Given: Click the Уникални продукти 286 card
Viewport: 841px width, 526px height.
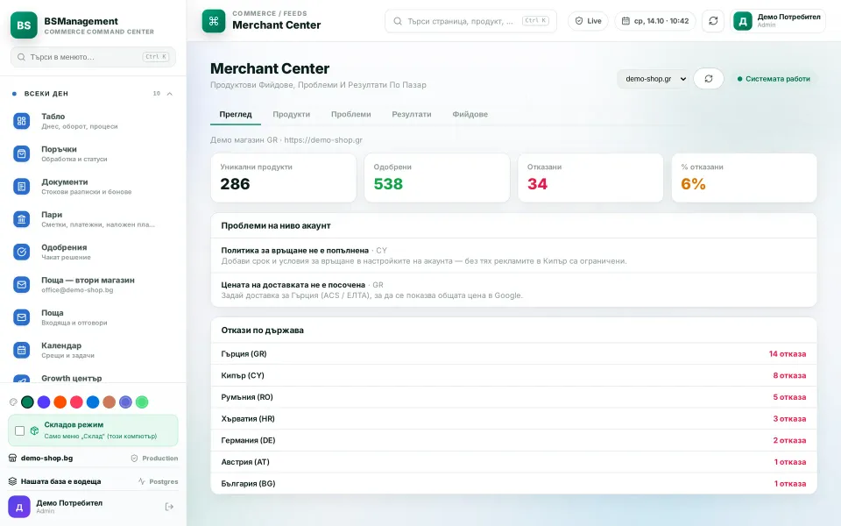Looking at the screenshot, I should pyautogui.click(x=283, y=178).
